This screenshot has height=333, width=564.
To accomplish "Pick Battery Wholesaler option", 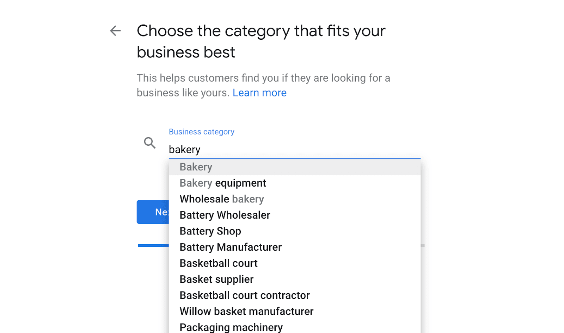I will click(x=225, y=215).
